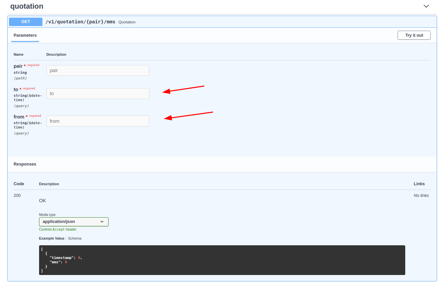This screenshot has width=448, height=282.
Task: Click the Responses section header
Action: [25, 164]
